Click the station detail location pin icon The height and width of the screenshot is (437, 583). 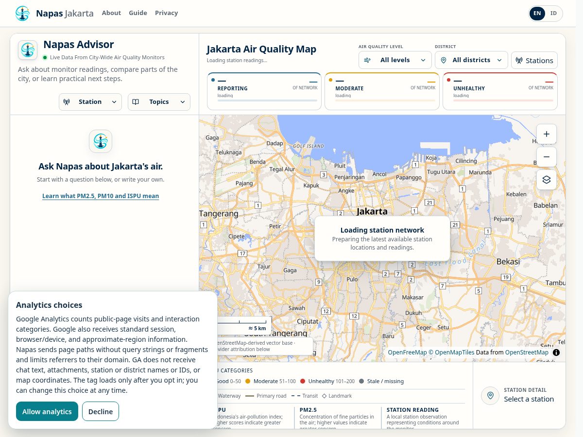click(x=490, y=395)
